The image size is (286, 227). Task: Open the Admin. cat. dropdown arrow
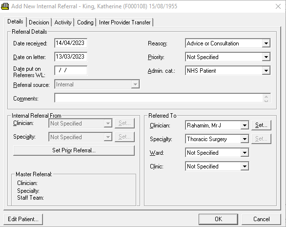266,71
